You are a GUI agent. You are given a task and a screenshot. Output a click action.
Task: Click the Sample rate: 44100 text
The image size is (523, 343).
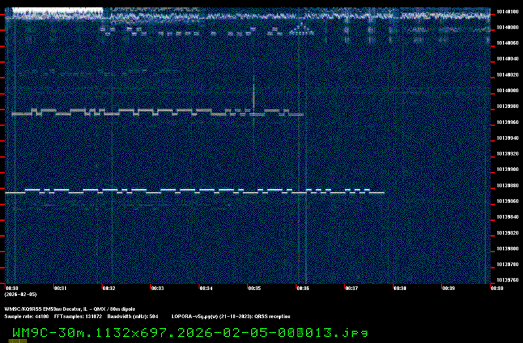pyautogui.click(x=26, y=316)
